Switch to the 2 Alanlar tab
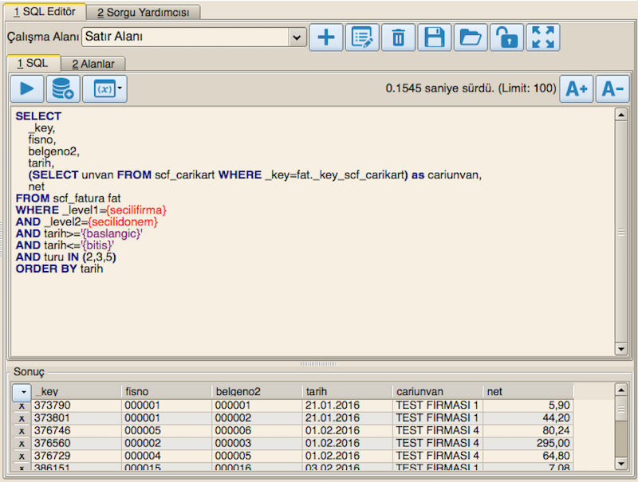638x482 pixels. point(93,63)
